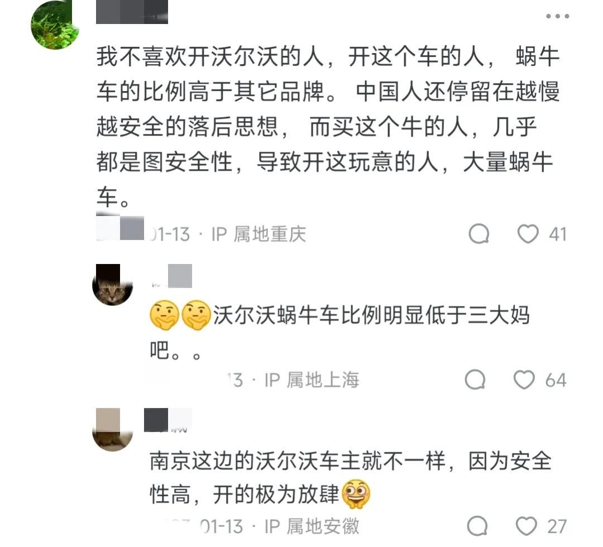The height and width of the screenshot is (547, 603).
Task: Select the main comment about Volvo drivers
Action: (328, 127)
